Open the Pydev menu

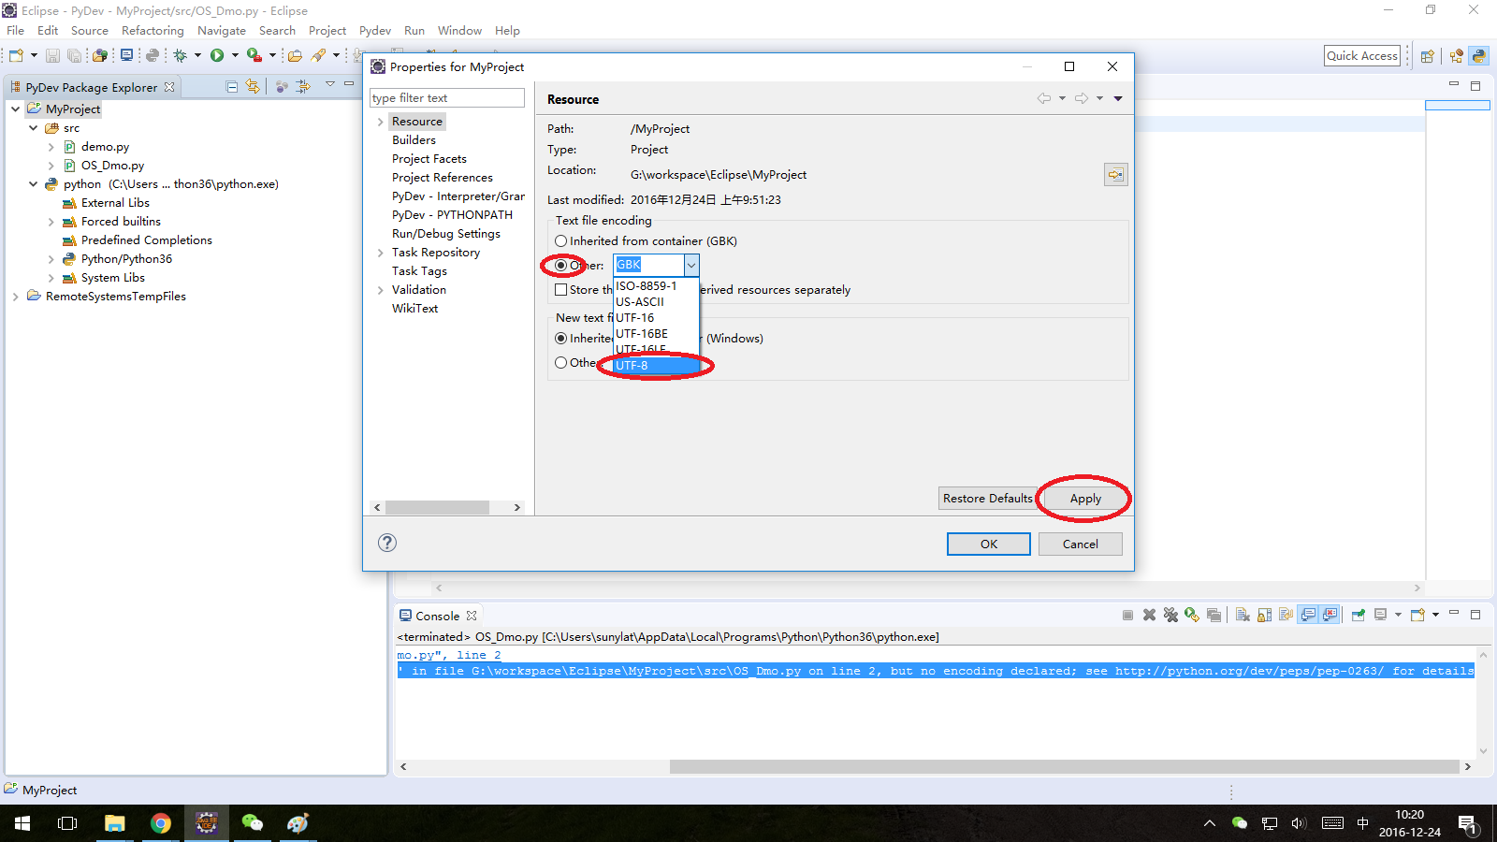pyautogui.click(x=375, y=31)
